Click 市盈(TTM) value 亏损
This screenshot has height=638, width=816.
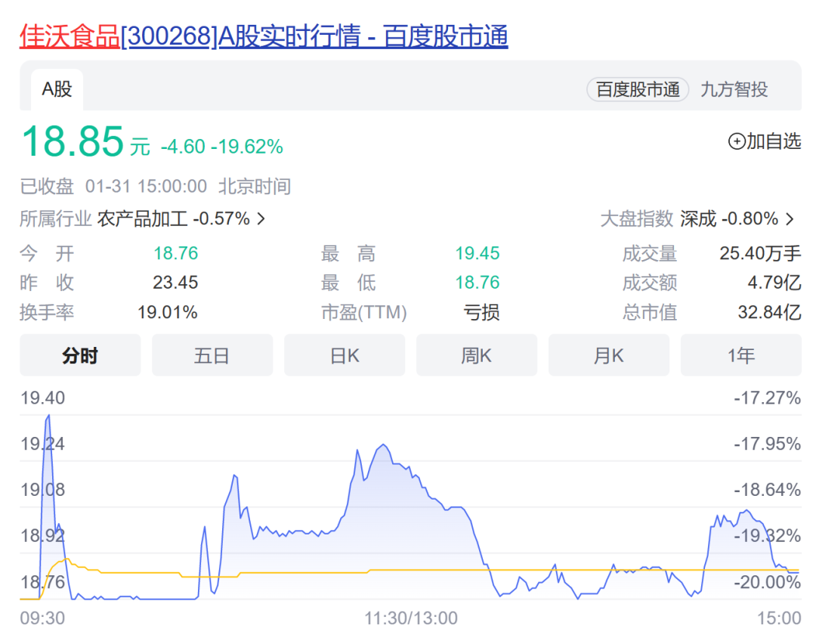tap(481, 312)
